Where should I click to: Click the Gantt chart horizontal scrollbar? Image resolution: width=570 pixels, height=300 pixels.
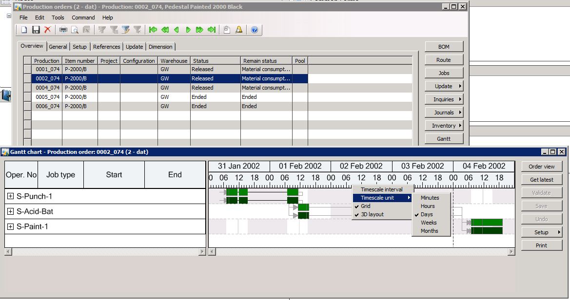coord(361,252)
